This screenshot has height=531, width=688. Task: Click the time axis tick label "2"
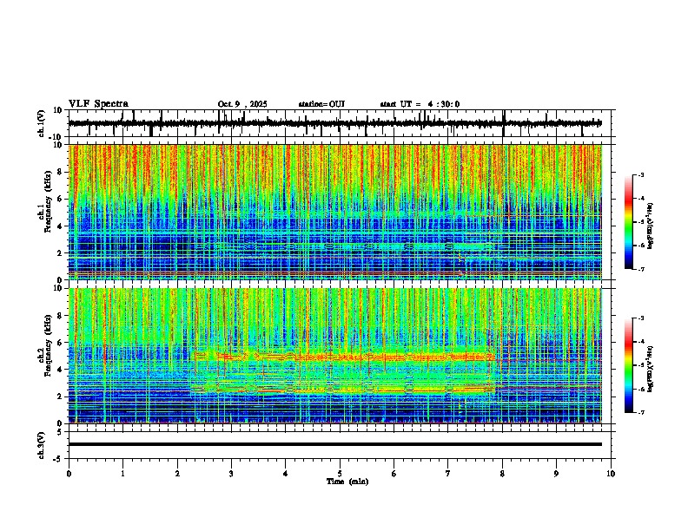tap(177, 474)
